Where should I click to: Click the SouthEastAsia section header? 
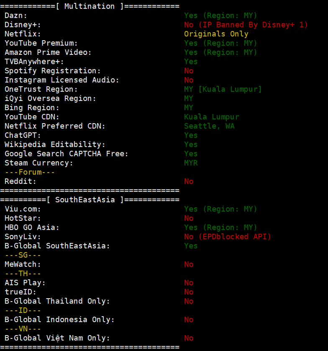point(90,200)
